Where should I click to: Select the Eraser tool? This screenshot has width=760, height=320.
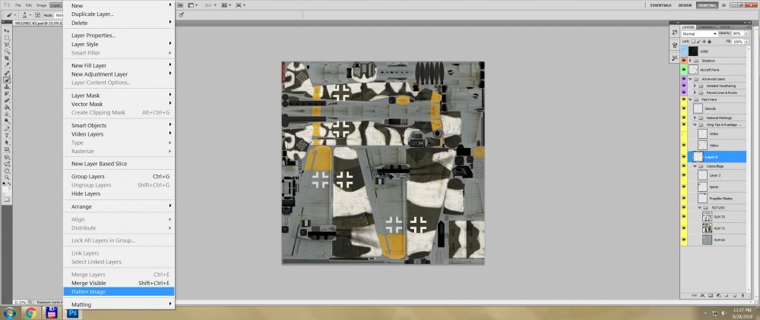pos(7,100)
